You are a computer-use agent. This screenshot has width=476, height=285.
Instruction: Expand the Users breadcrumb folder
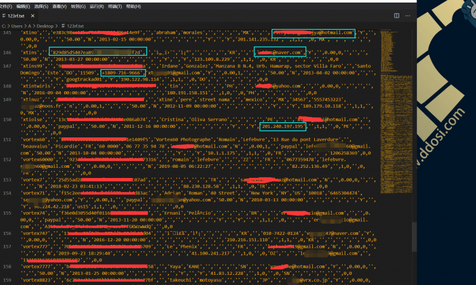click(x=17, y=26)
